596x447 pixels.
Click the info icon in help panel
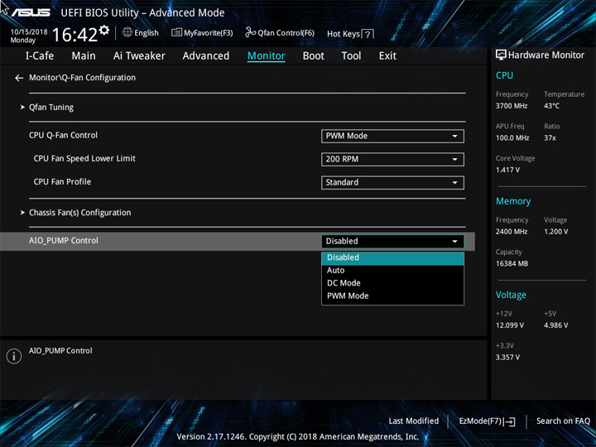pos(14,356)
